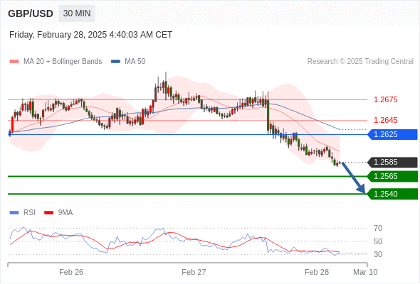Screen dimensions: 420x284
Task: Click the Mar 10 date axis label
Action: click(x=365, y=272)
